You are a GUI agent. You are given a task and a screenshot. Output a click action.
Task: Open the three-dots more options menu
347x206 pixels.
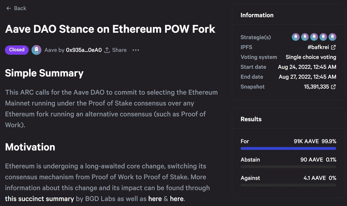click(x=136, y=50)
